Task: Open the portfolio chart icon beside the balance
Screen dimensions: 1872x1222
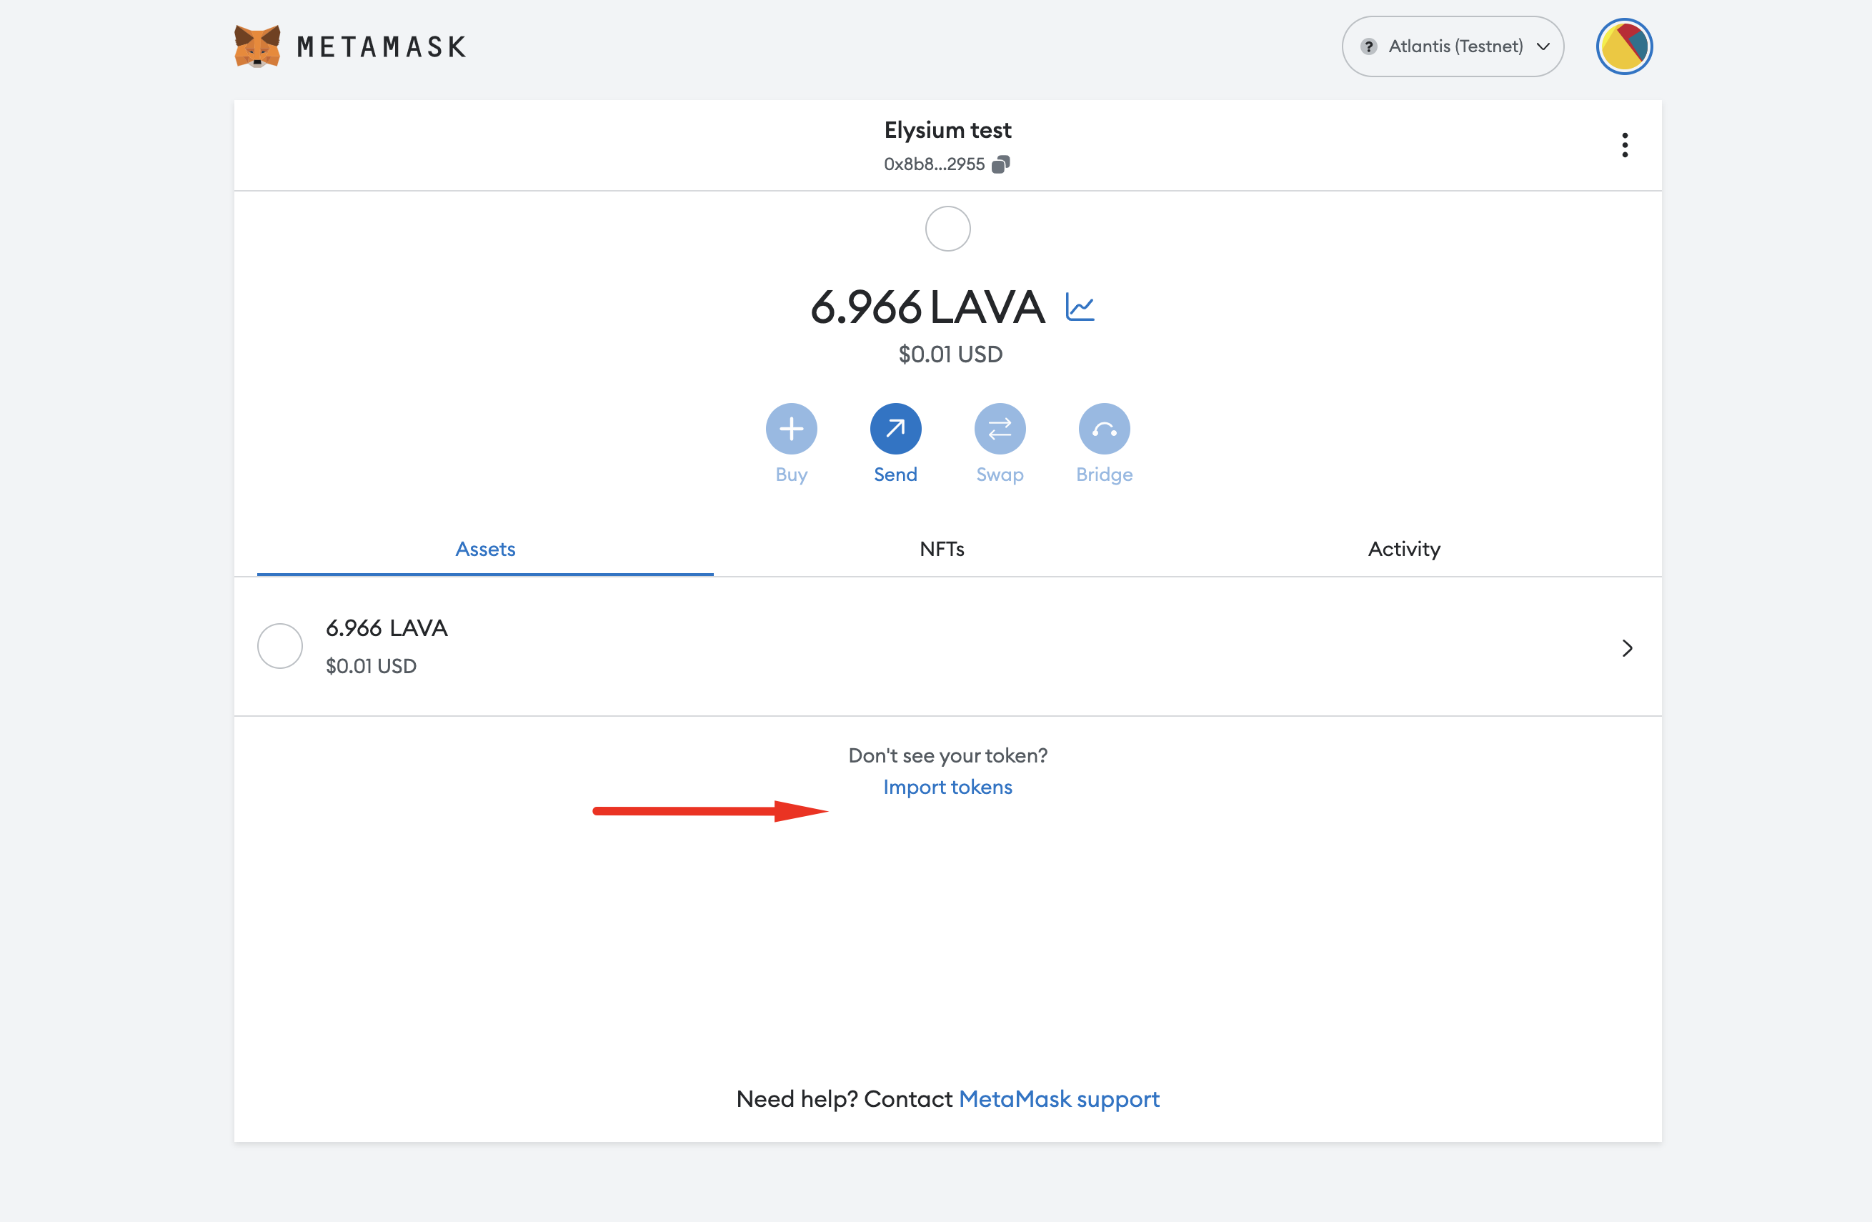Action: point(1079,307)
